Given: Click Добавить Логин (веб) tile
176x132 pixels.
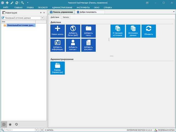Looking at the screenshot, I should coord(73,31).
